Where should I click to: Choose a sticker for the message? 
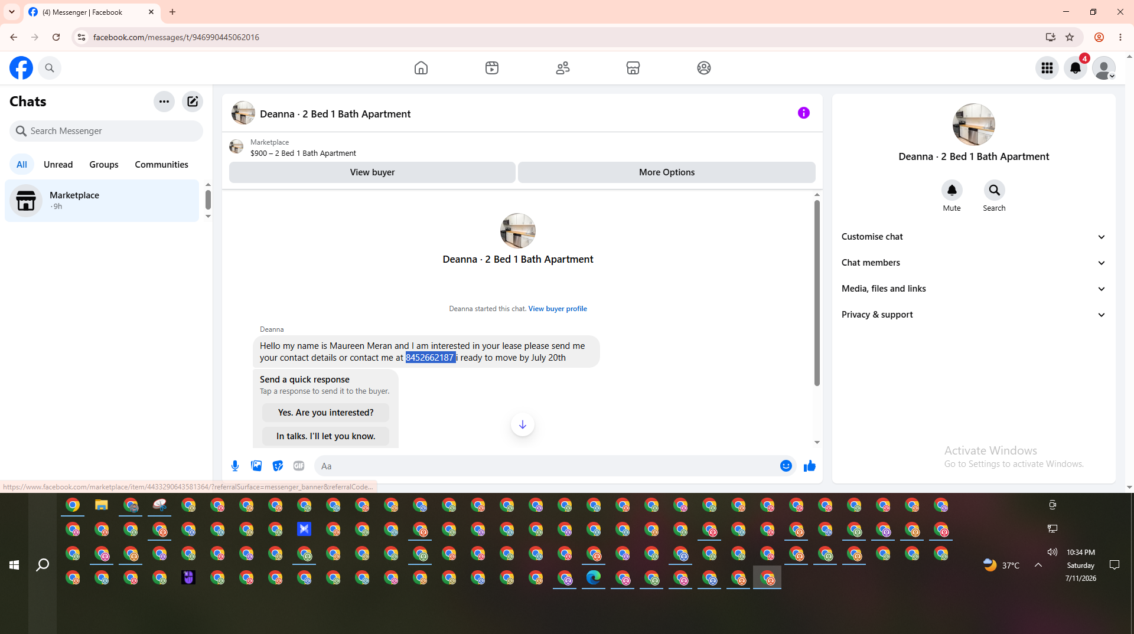[278, 466]
